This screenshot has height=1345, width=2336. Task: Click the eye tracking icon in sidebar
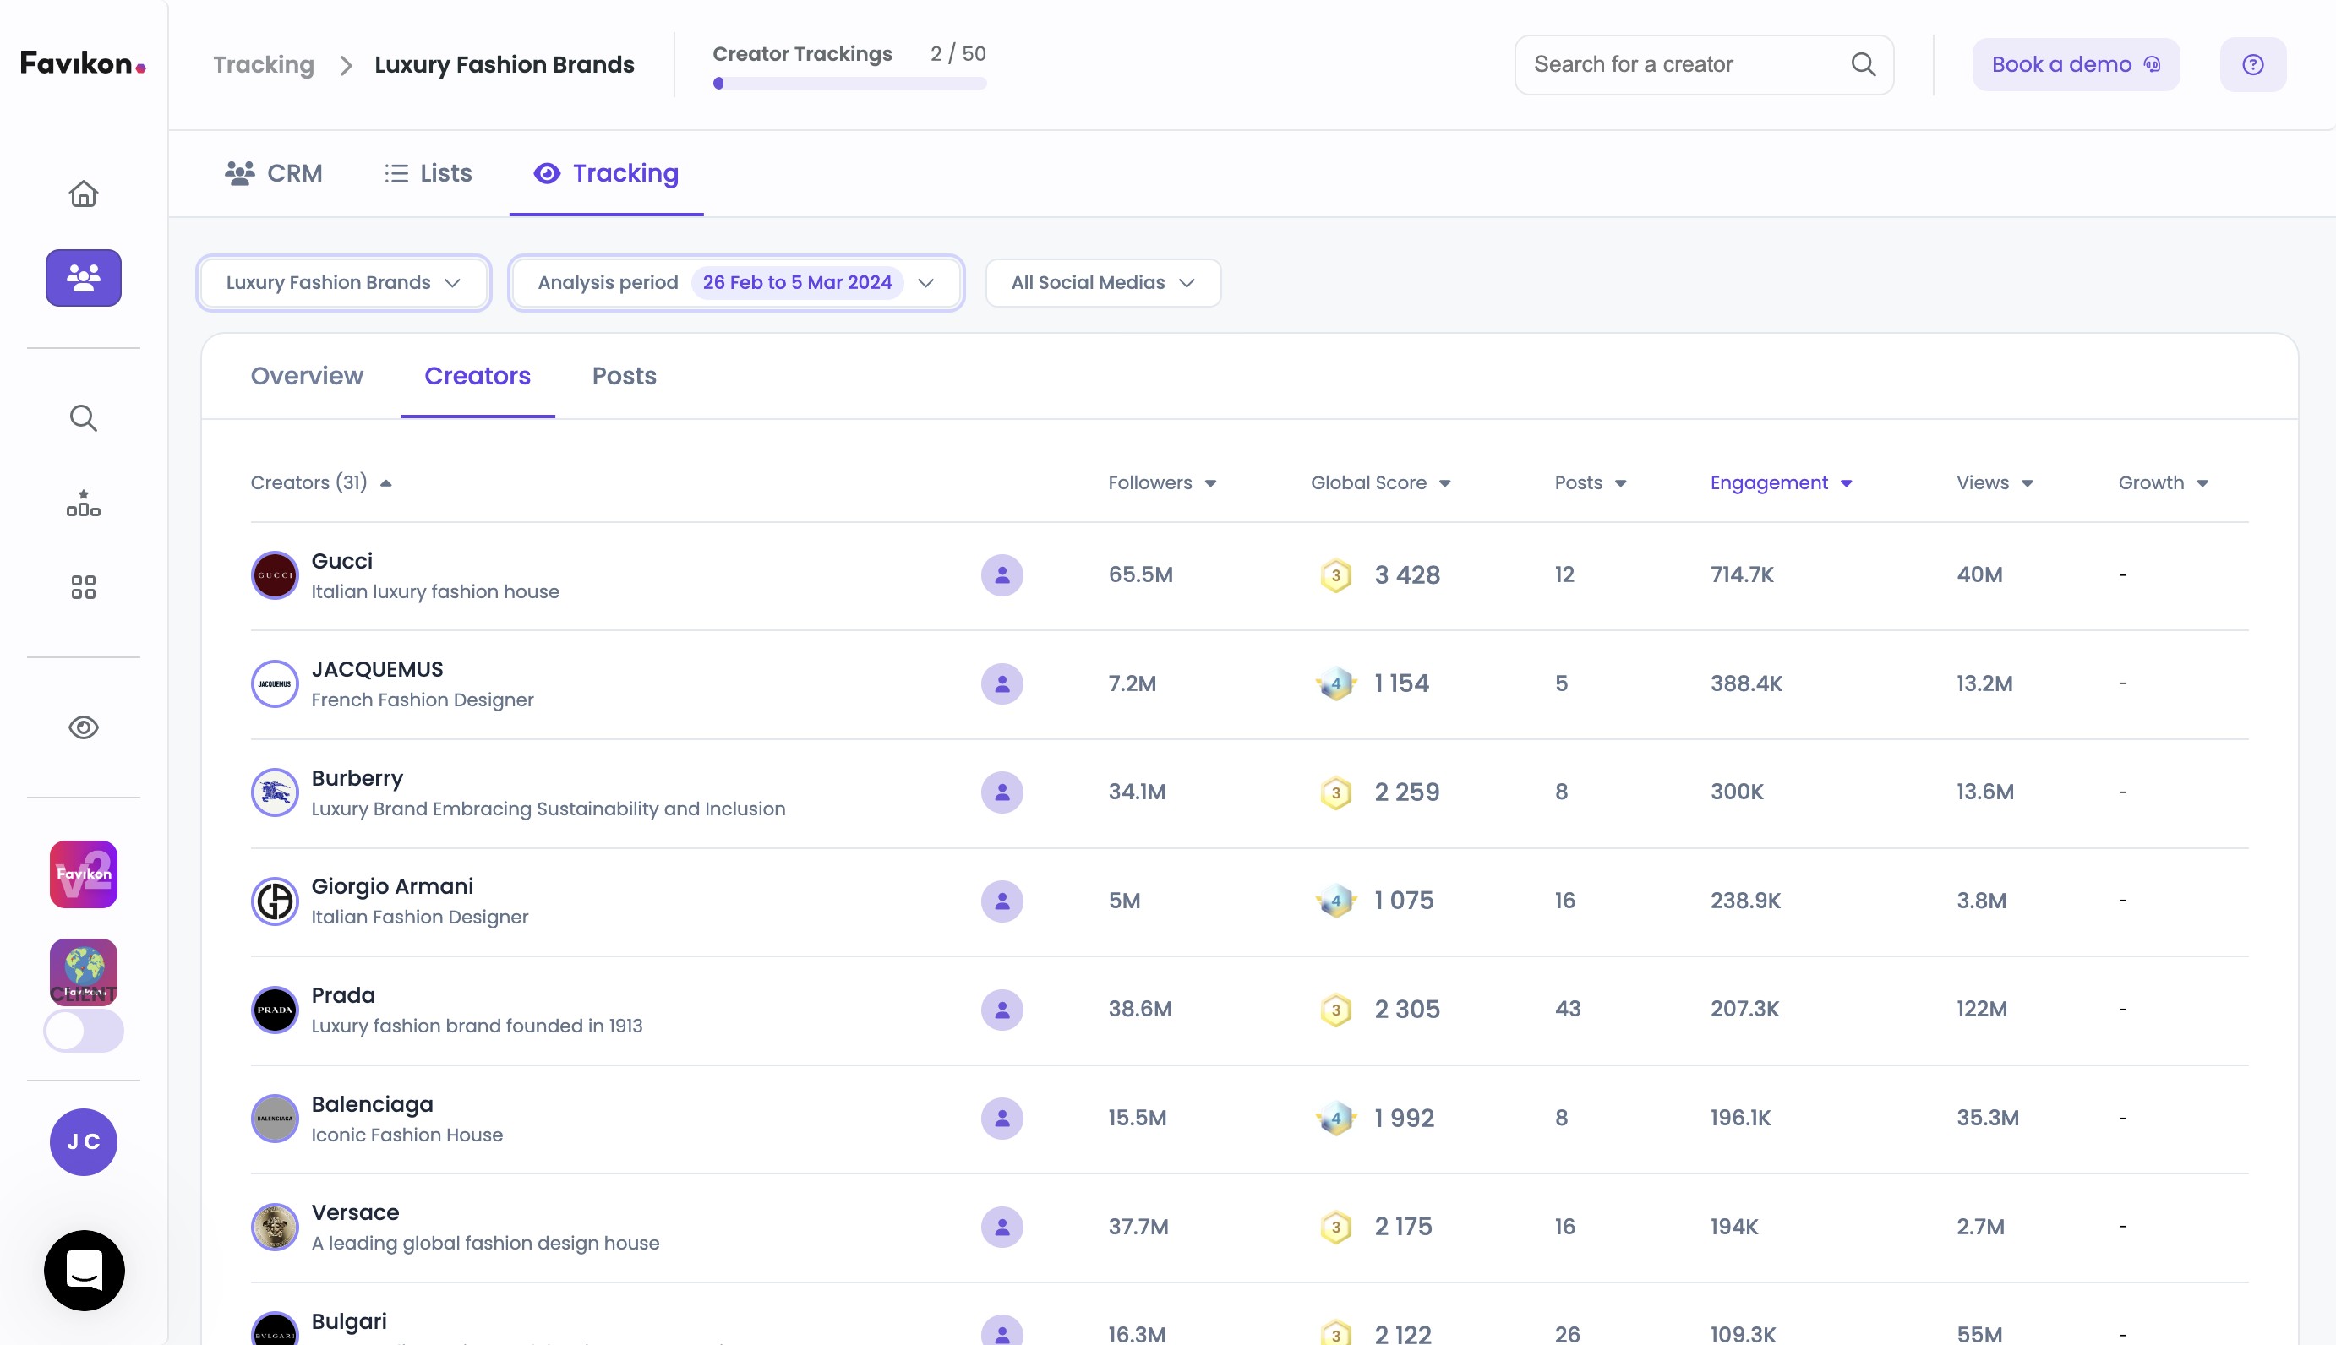point(83,728)
